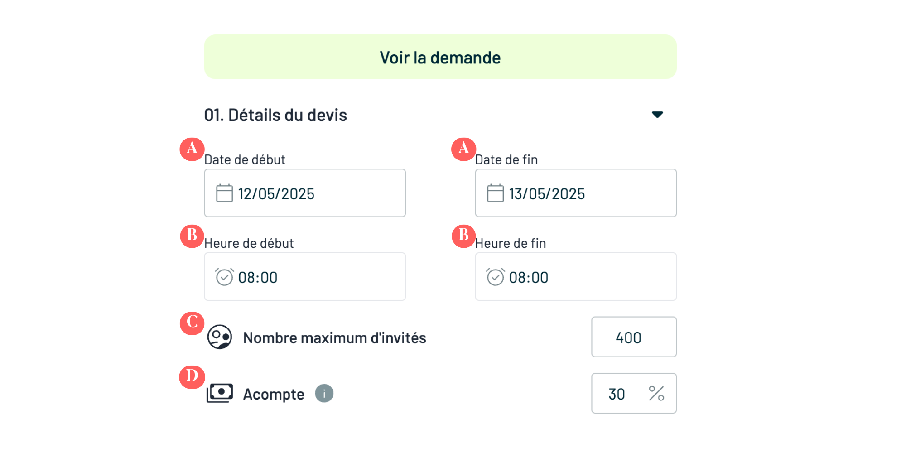Click the red D marker near Acompte

pyautogui.click(x=192, y=377)
